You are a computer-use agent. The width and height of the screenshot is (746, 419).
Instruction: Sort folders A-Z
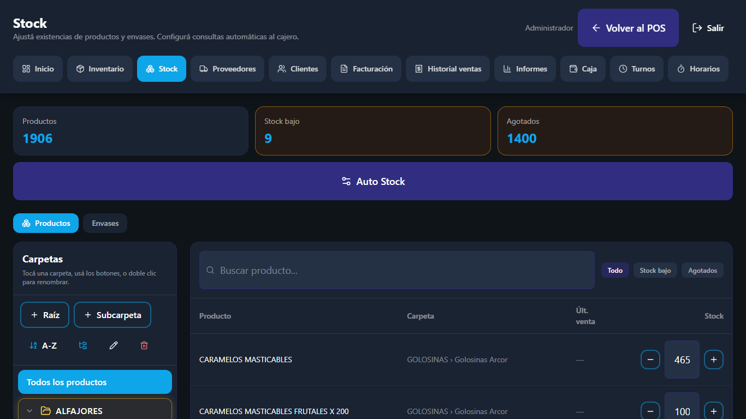[43, 345]
